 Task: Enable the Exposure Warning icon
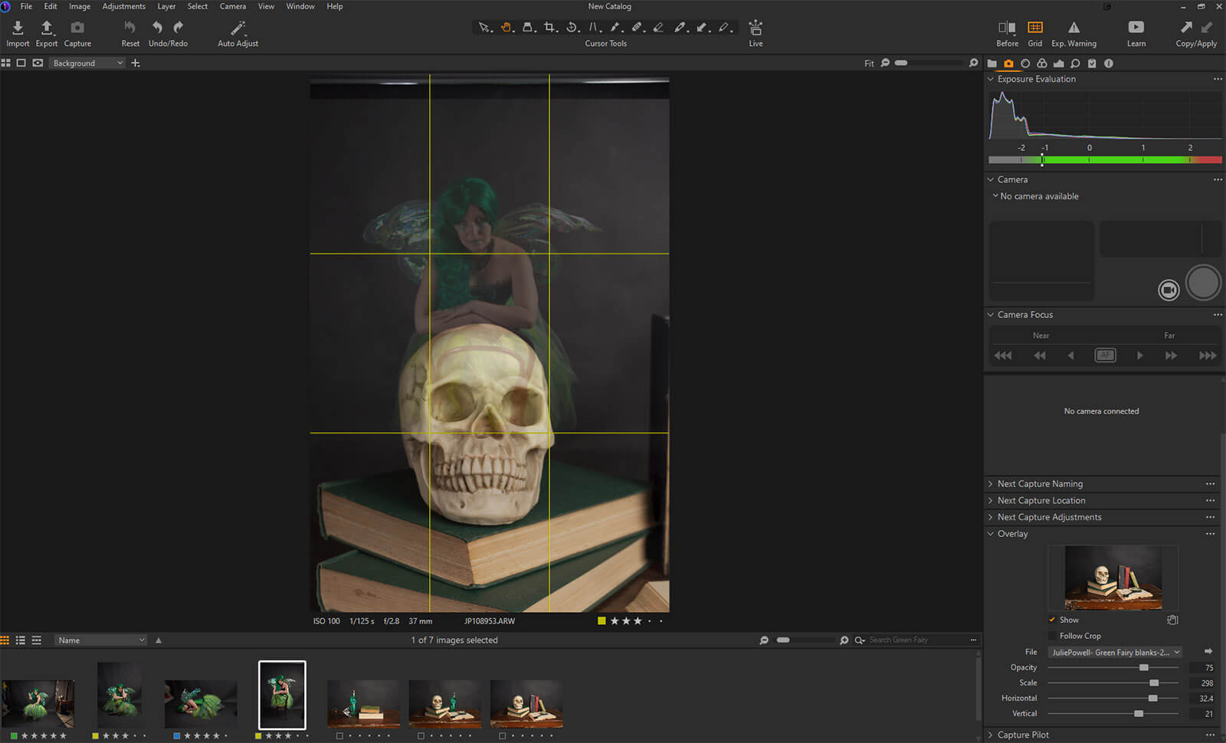(x=1074, y=28)
